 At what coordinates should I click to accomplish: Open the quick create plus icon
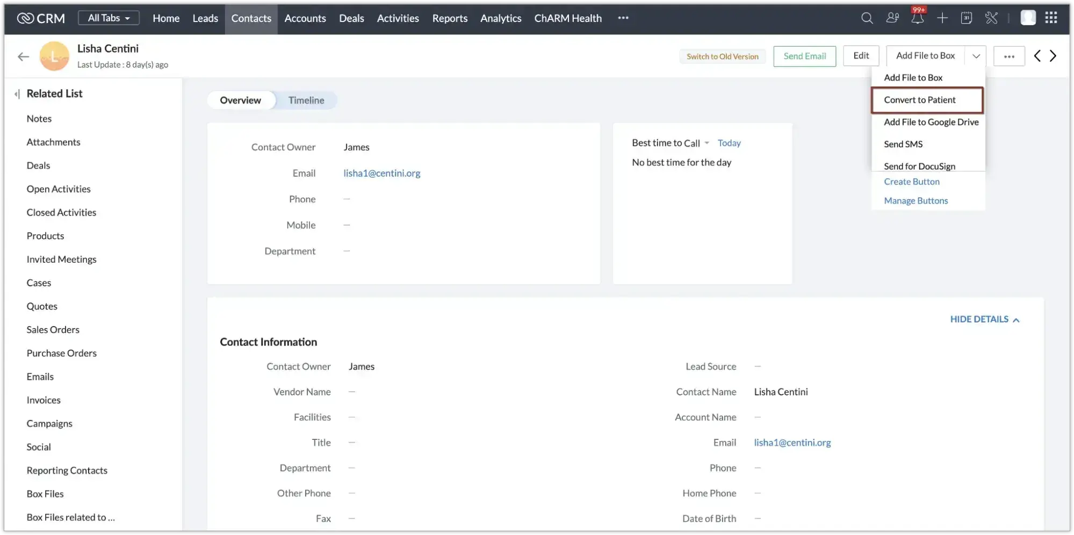pos(942,18)
